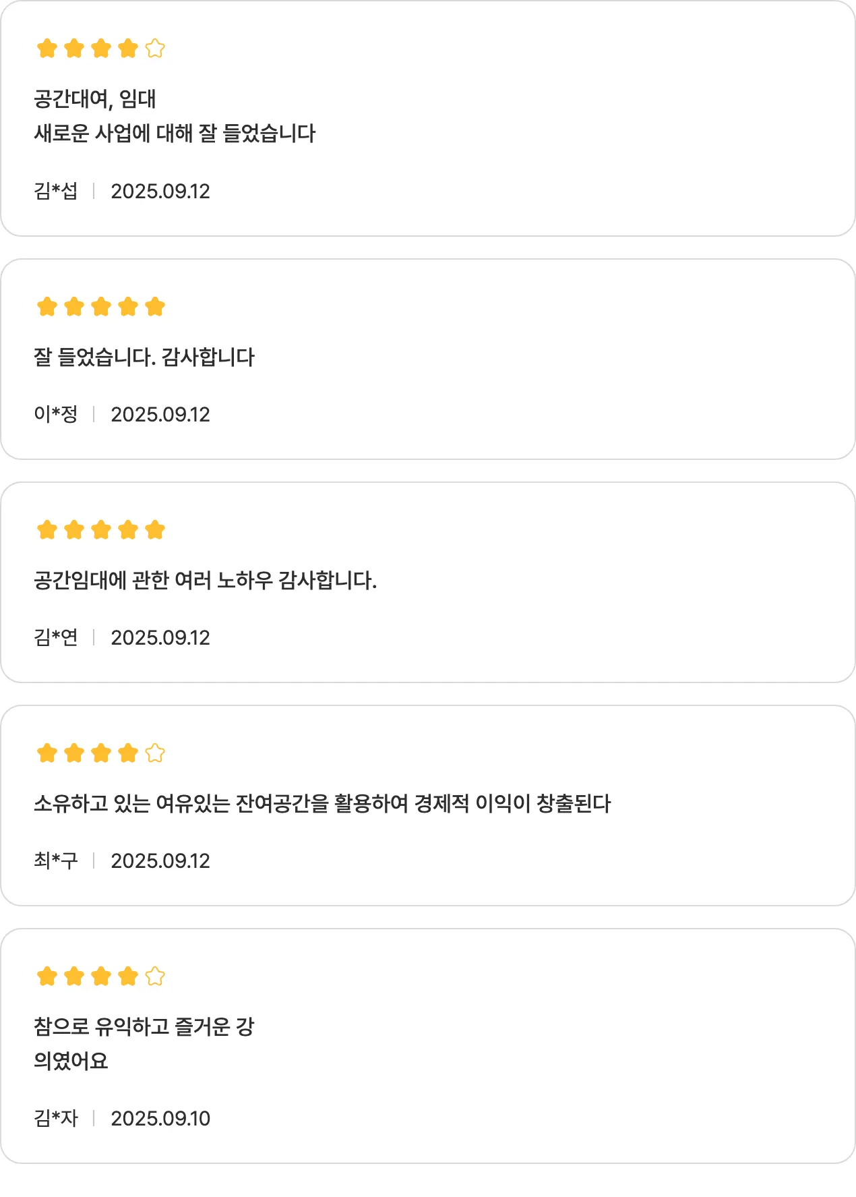Click the first star in 김*섭's review
The image size is (856, 1197).
[47, 49]
